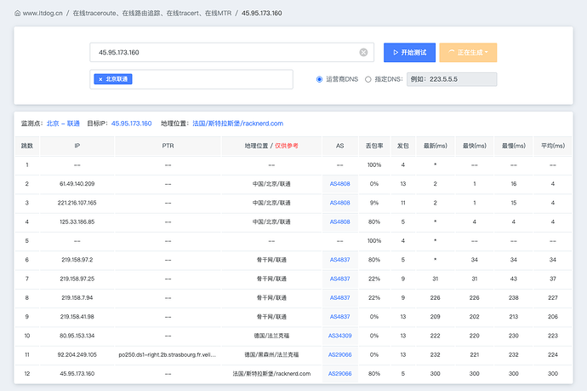Click IP cell 61.49.140.209

tap(77, 184)
